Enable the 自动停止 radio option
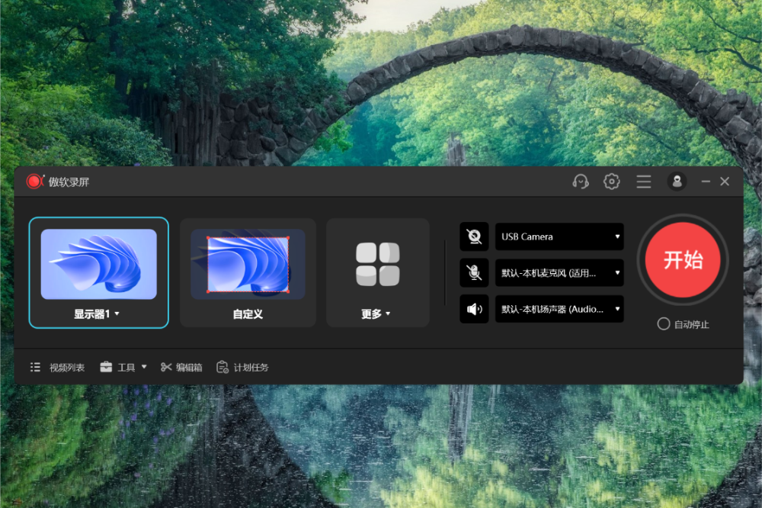The image size is (762, 508). click(x=664, y=324)
